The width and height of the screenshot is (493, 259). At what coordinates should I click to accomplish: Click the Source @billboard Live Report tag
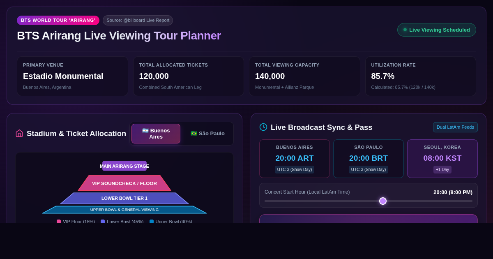tap(138, 20)
